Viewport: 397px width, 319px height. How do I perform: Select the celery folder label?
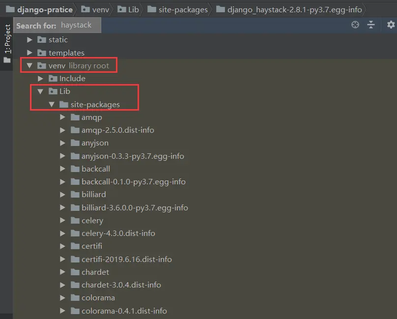92,221
